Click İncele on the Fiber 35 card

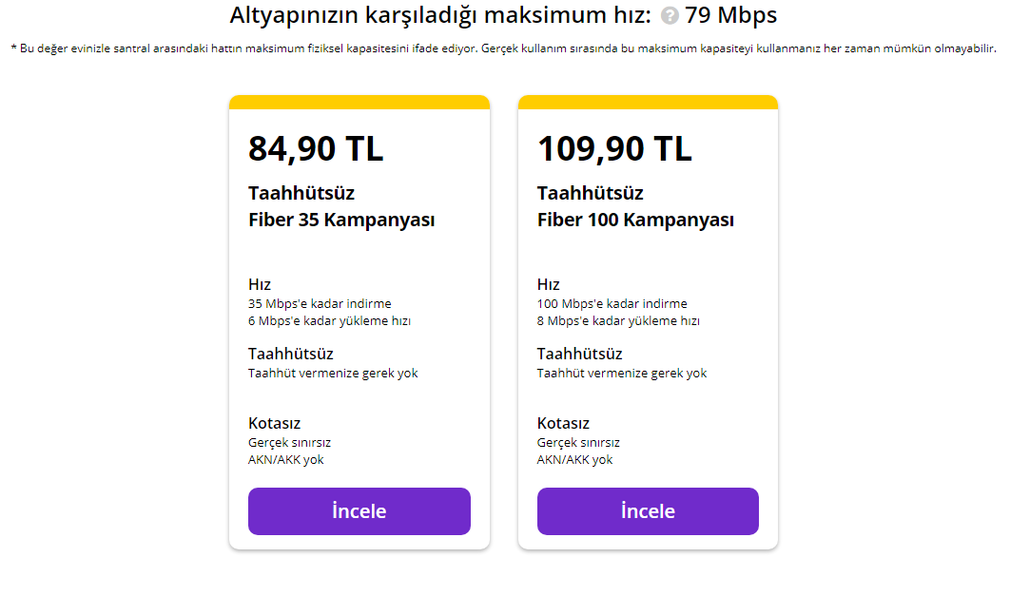tap(359, 510)
